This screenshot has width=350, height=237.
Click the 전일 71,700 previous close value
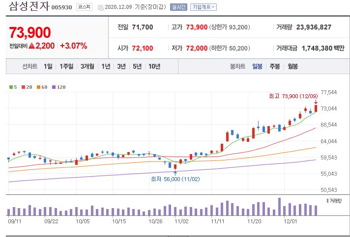[143, 27]
